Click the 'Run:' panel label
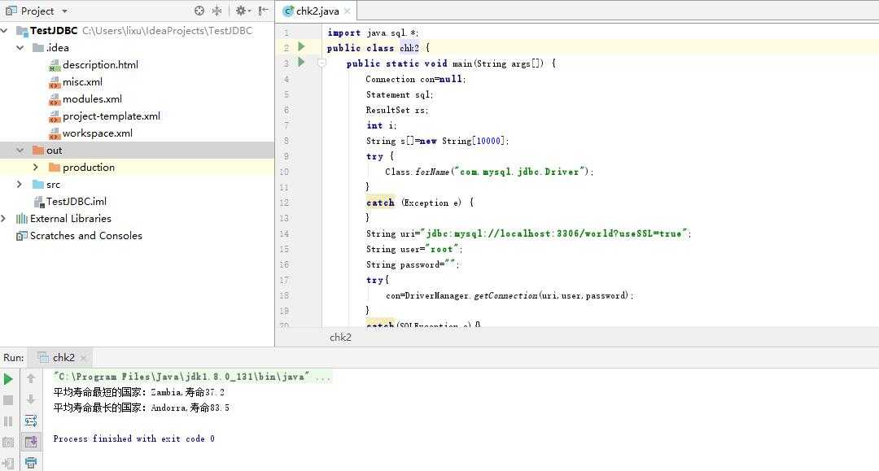Image resolution: width=879 pixels, height=471 pixels. [14, 357]
